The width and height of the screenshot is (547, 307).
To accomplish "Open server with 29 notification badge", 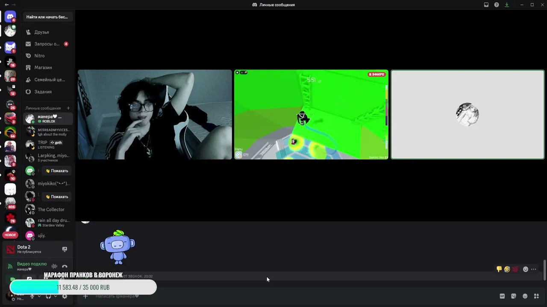I will point(10,75).
